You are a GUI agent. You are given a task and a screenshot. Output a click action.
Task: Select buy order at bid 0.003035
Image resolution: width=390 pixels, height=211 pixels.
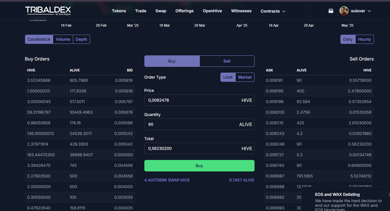click(x=80, y=208)
